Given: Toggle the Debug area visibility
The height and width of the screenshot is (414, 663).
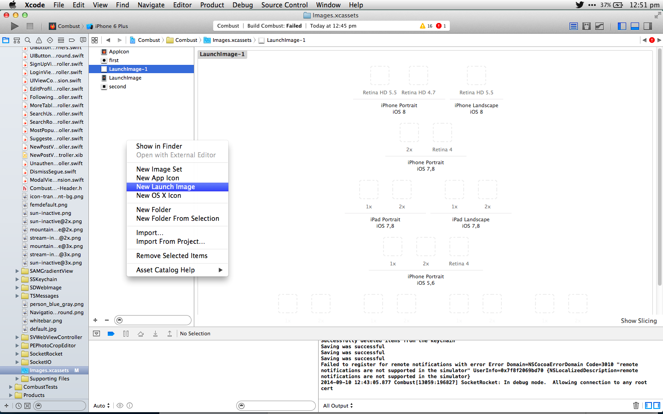Looking at the screenshot, I should click(635, 26).
